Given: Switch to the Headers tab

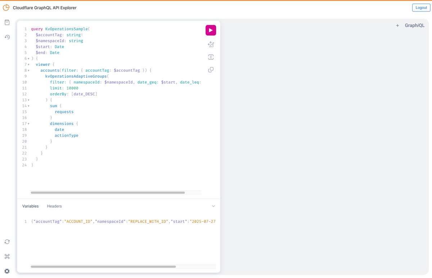Looking at the screenshot, I should [54, 206].
